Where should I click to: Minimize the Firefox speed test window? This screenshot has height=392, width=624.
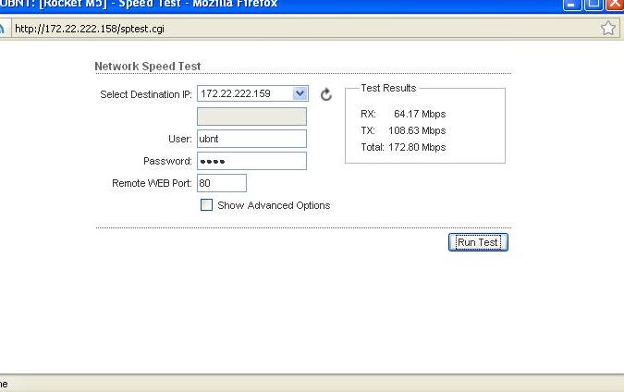coord(573,4)
